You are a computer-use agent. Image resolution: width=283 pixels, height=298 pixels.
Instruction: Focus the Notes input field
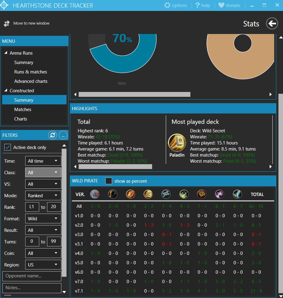32,288
